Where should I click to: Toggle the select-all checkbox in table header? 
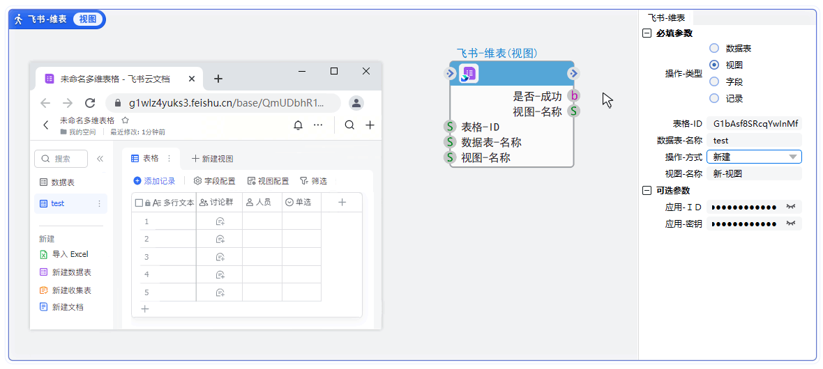point(139,203)
